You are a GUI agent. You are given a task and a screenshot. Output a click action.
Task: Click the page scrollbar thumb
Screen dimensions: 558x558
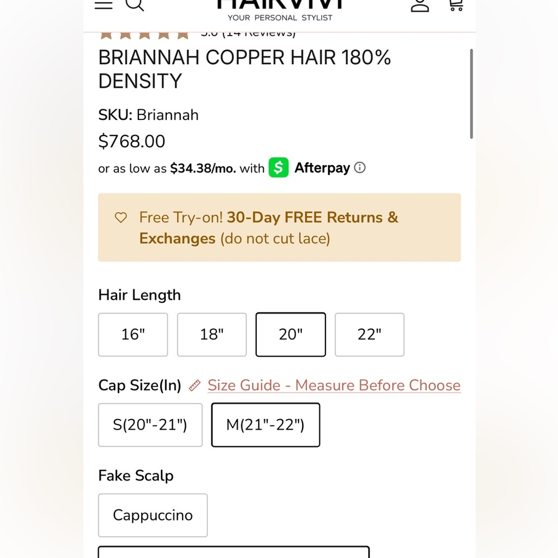point(472,94)
